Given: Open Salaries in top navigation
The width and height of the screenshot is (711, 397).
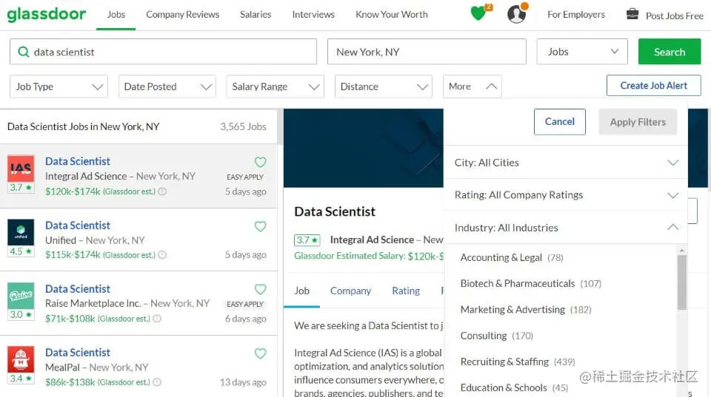Looking at the screenshot, I should coord(256,15).
